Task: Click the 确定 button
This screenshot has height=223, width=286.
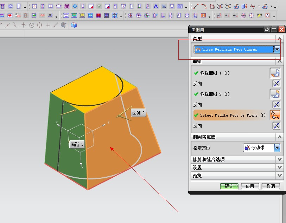Action: [x=229, y=186]
